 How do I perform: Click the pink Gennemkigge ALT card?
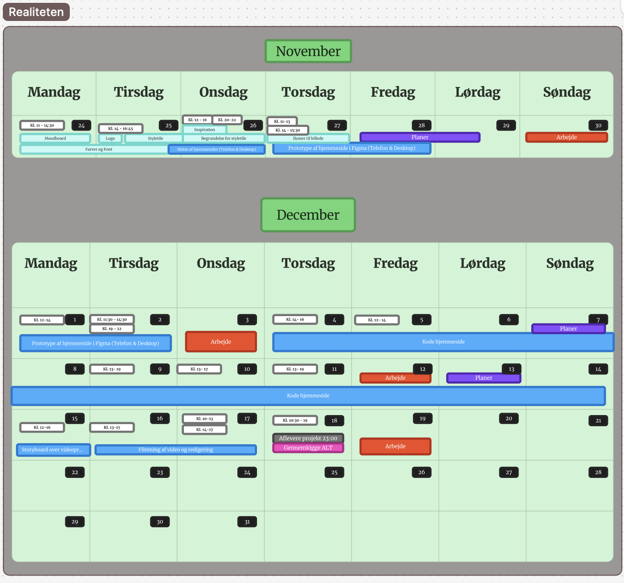[308, 448]
